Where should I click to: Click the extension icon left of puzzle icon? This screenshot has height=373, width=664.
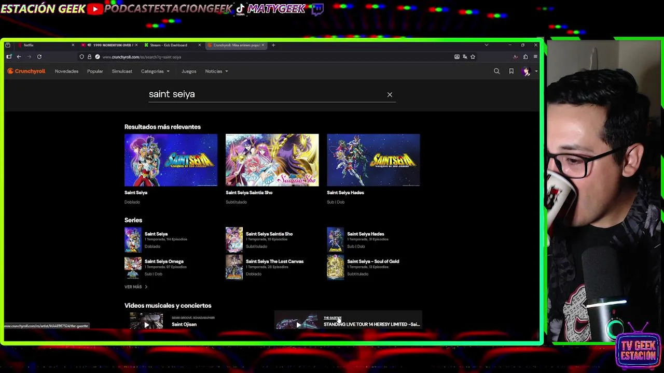click(x=515, y=57)
